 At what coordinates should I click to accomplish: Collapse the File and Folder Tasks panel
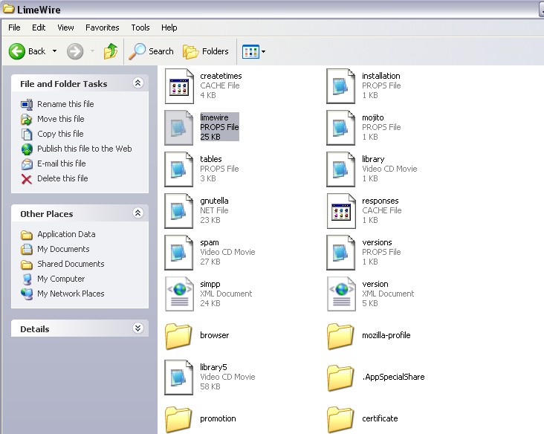137,83
